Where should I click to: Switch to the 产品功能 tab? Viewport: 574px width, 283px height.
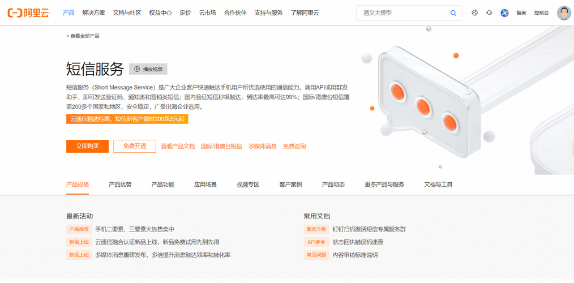(x=163, y=185)
